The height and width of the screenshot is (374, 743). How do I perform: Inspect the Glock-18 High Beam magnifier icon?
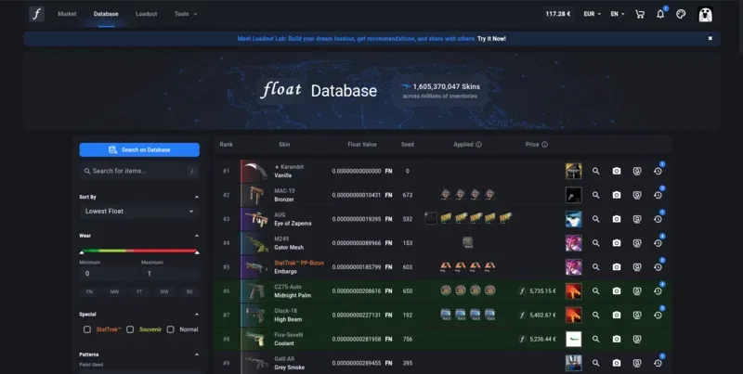pos(595,315)
